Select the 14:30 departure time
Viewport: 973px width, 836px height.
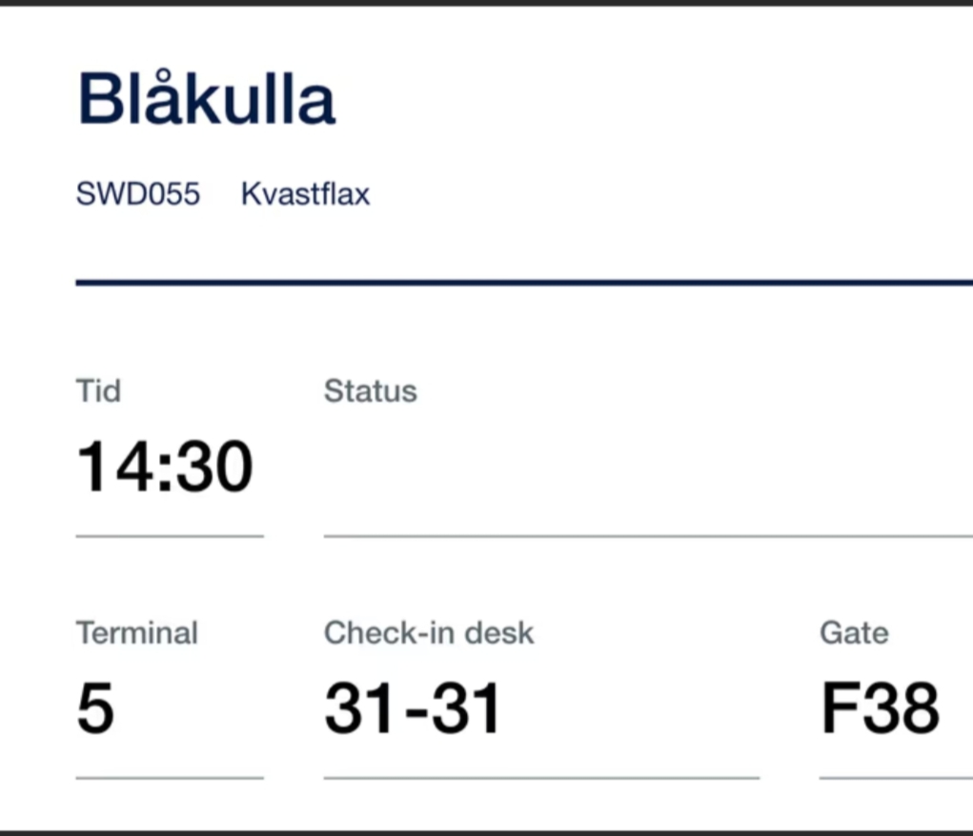(165, 467)
